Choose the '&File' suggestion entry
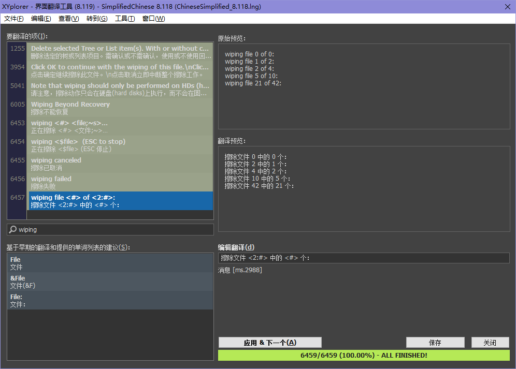Viewport: 516px width, 369px height. tap(110, 282)
